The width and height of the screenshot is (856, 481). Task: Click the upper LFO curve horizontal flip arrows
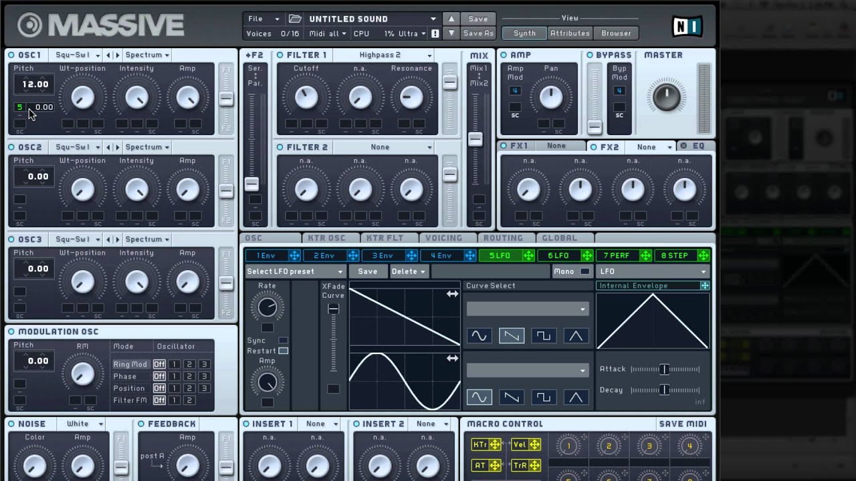click(453, 294)
